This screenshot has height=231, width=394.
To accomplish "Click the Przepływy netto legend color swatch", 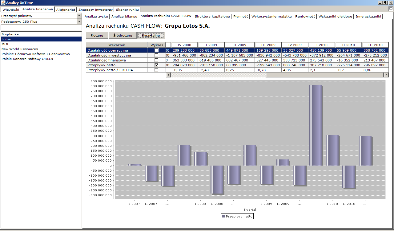I will tap(223, 217).
